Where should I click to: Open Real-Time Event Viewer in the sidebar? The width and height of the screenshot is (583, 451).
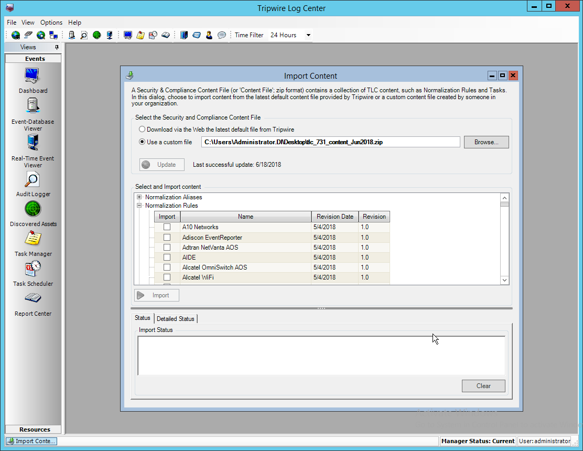point(33,151)
